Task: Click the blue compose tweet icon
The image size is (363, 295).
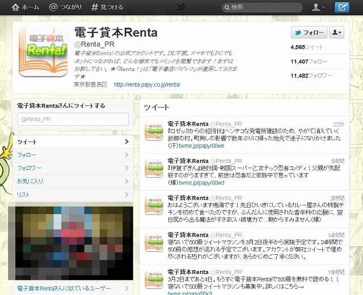Action: pyautogui.click(x=342, y=7)
